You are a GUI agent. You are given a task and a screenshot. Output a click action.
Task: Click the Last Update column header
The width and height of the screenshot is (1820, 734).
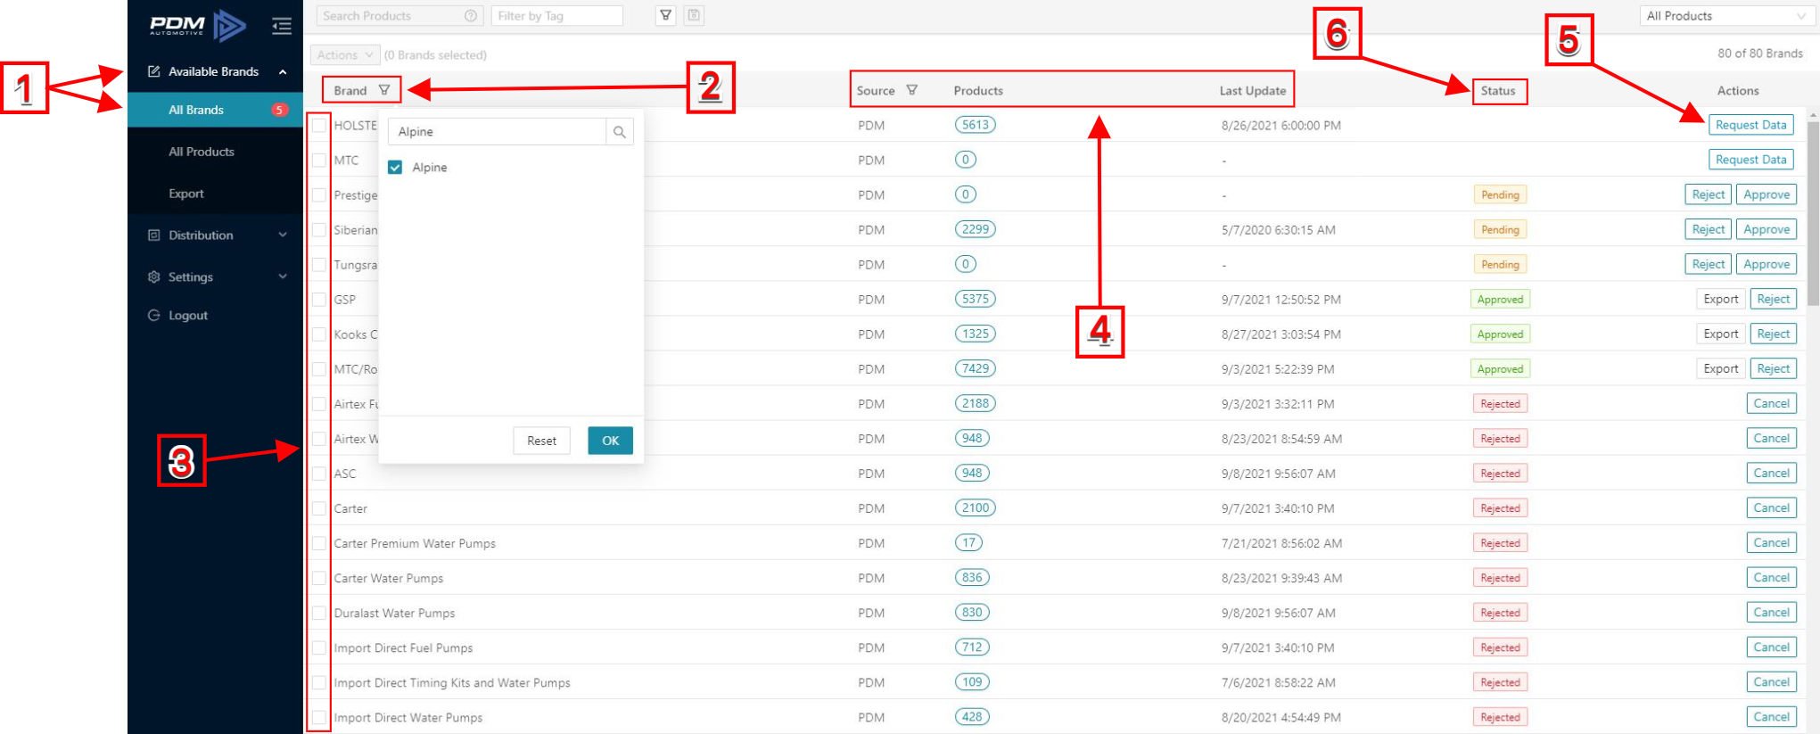pyautogui.click(x=1252, y=90)
